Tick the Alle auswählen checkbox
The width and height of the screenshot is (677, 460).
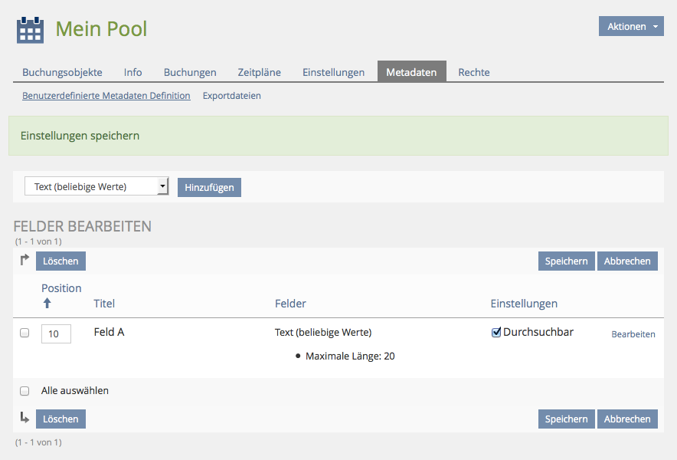(x=25, y=391)
